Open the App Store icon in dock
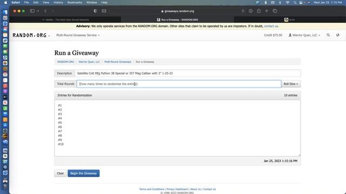The image size is (346, 194). point(5,125)
